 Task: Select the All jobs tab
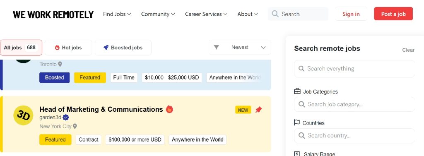[x=21, y=48]
